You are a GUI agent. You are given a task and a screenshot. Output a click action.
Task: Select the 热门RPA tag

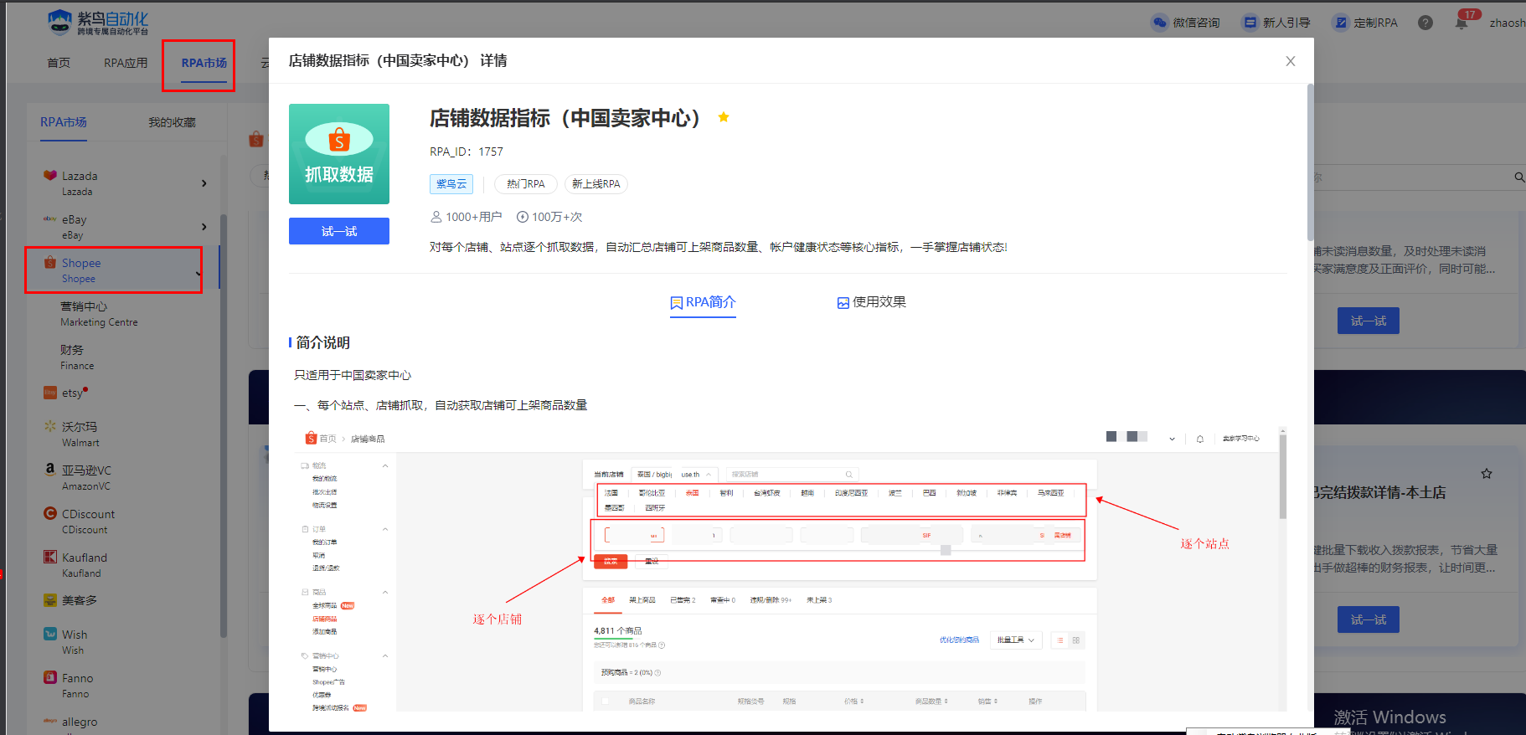[526, 184]
